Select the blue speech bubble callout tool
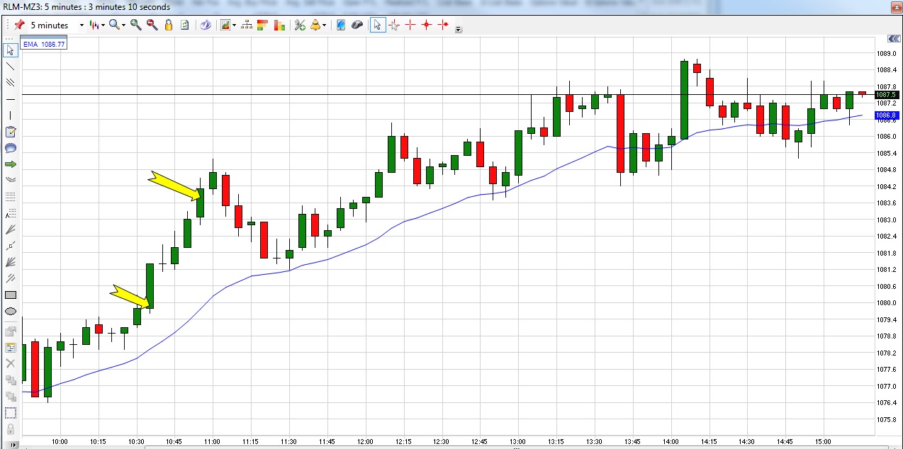Image resolution: width=903 pixels, height=449 pixels. coord(11,148)
